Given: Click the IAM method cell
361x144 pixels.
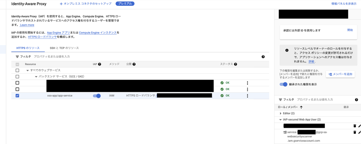Looking at the screenshot, I should [x=112, y=96].
